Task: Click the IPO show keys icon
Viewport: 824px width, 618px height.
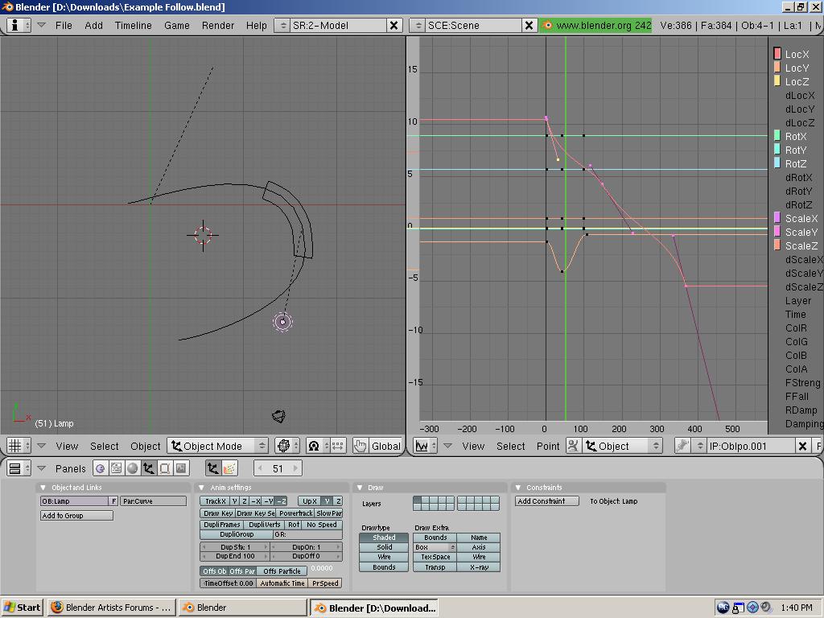Action: pos(573,446)
